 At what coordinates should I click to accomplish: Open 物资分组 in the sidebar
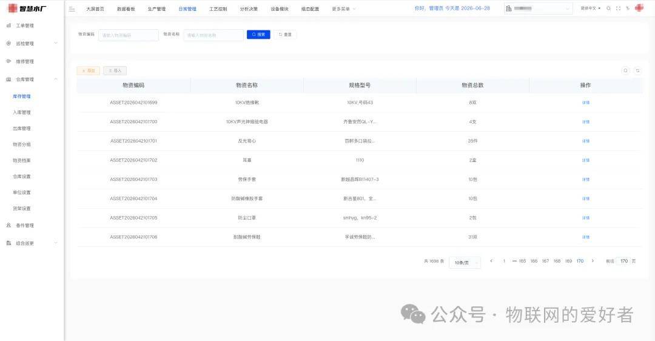point(21,144)
